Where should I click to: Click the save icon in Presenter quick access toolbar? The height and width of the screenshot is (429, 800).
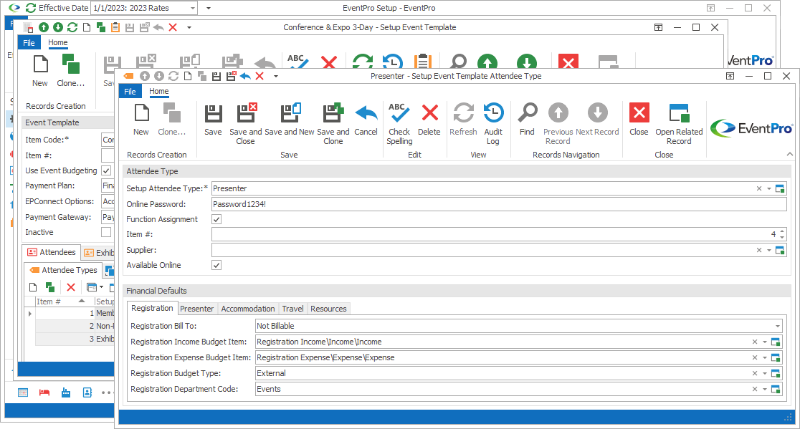(216, 77)
